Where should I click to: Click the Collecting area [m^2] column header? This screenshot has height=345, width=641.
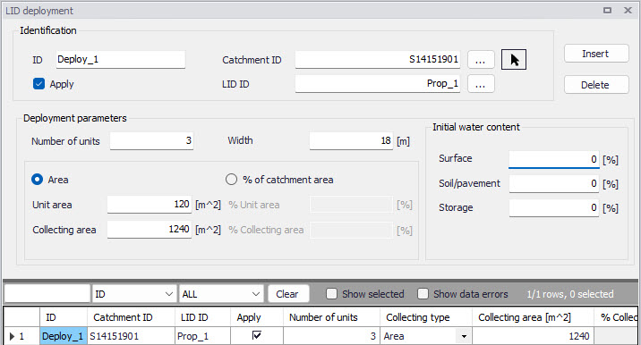533,317
